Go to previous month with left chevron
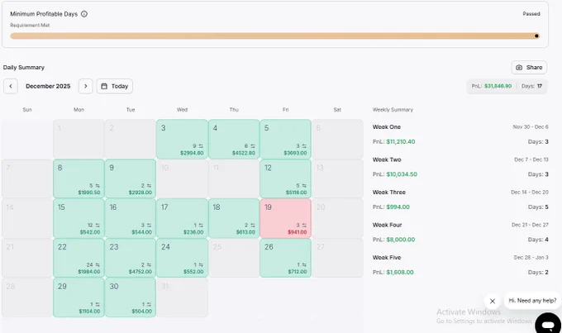This screenshot has width=562, height=333. click(x=11, y=86)
